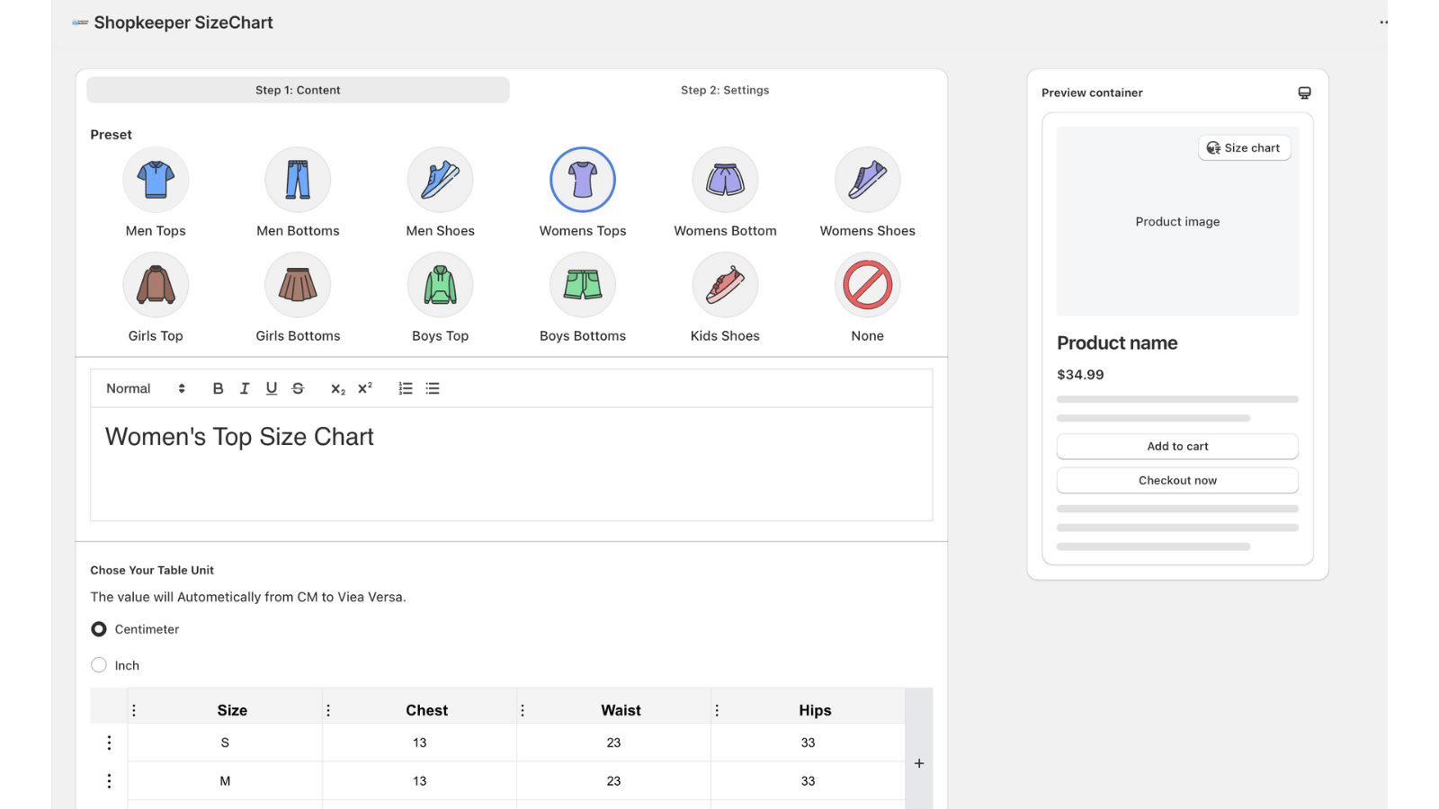Switch to Step 1: Content tab
Image resolution: width=1439 pixels, height=809 pixels.
click(x=298, y=90)
